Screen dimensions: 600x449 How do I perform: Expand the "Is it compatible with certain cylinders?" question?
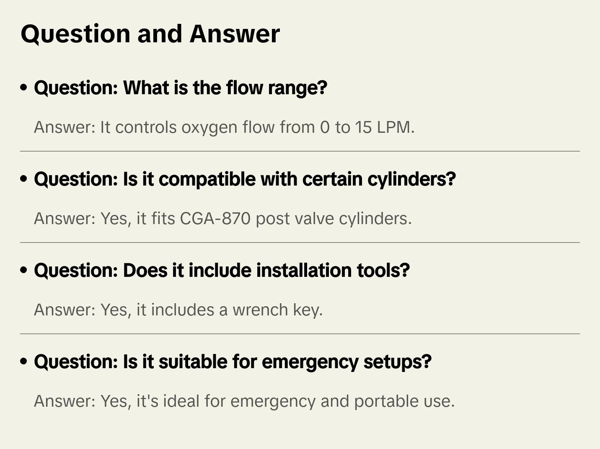tap(245, 179)
